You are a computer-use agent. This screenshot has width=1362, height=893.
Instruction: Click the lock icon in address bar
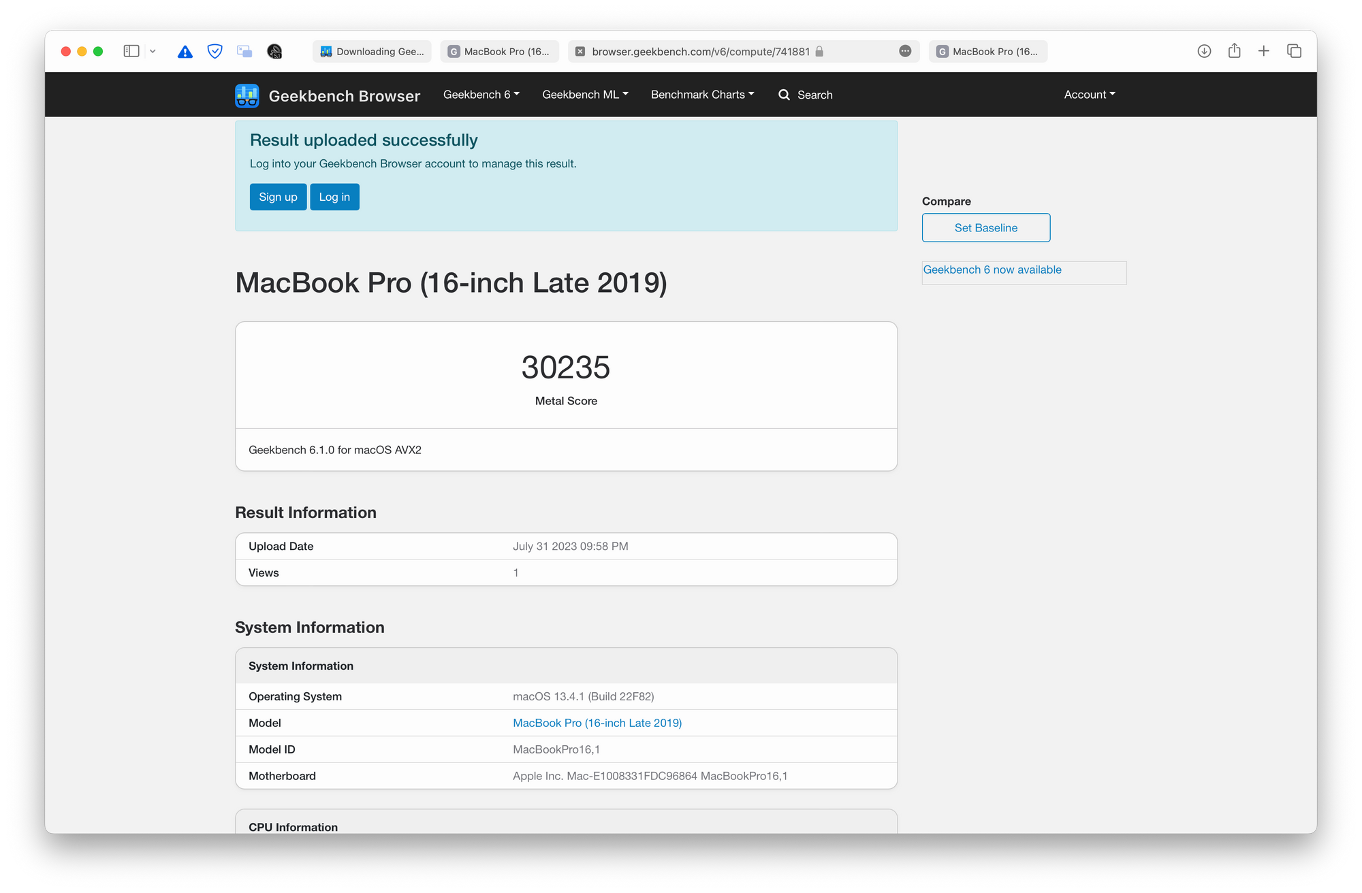pyautogui.click(x=819, y=51)
